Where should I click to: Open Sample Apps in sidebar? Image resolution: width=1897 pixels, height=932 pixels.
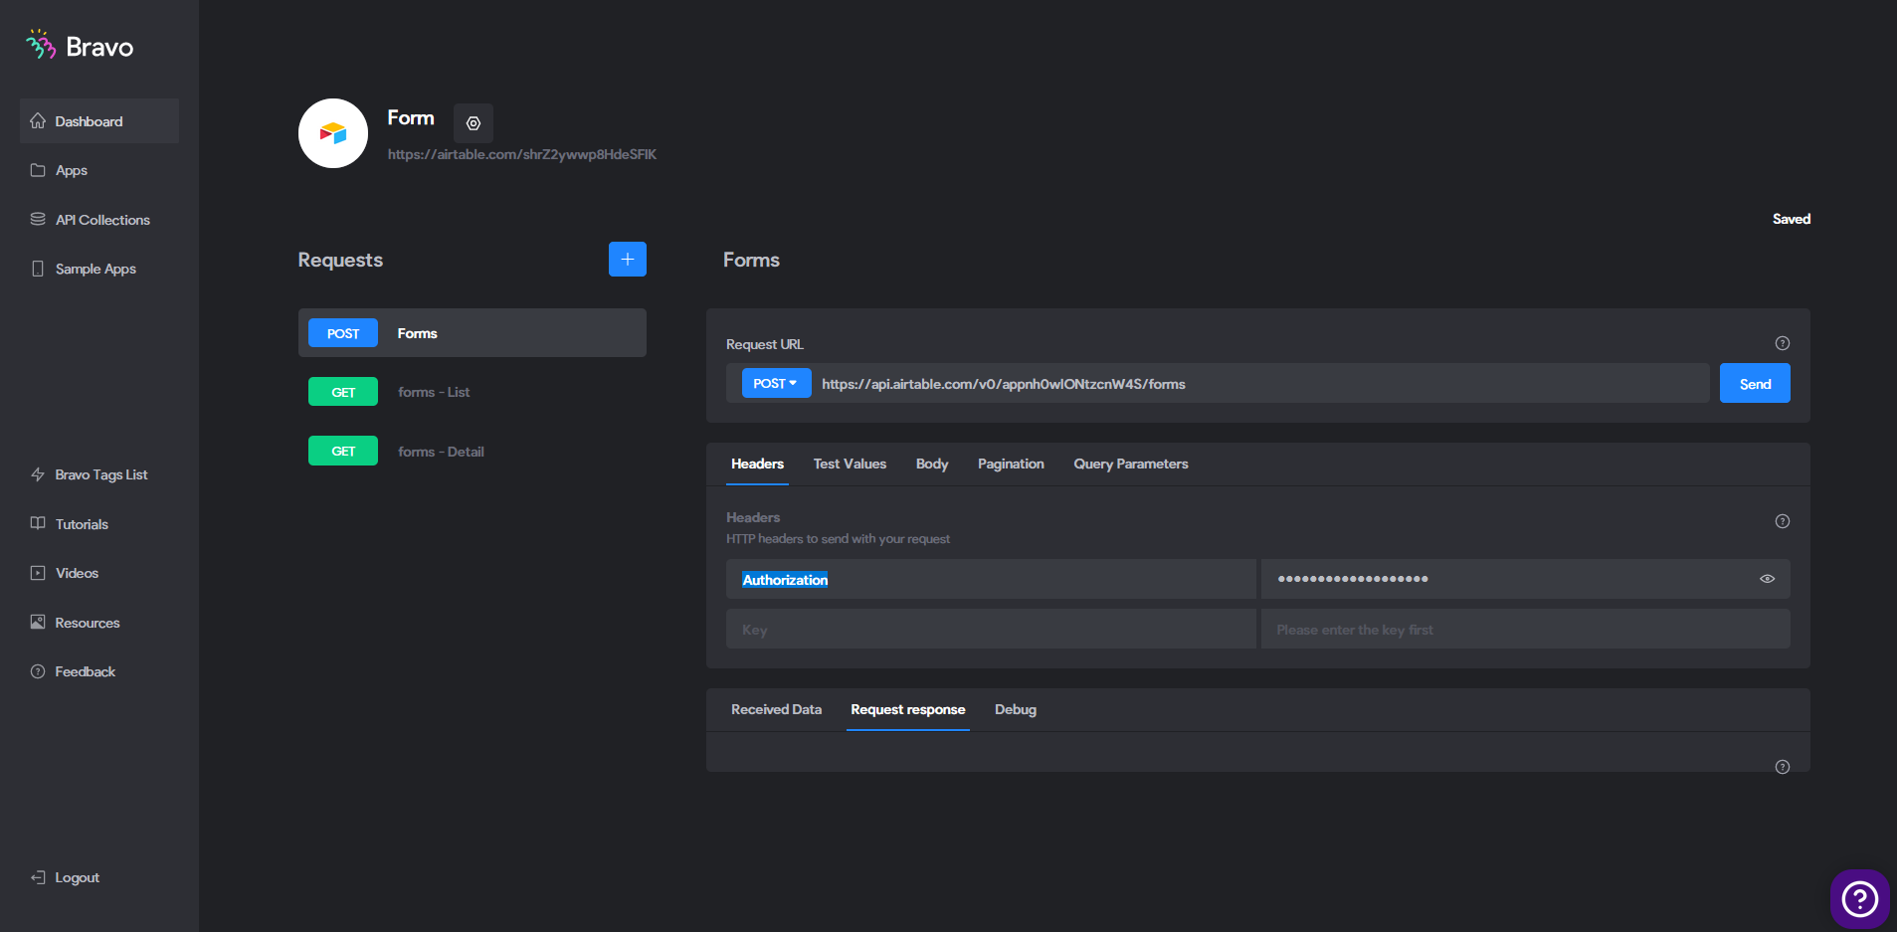[x=84, y=269]
